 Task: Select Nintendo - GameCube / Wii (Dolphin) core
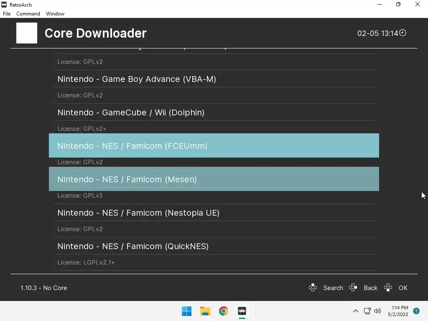(x=214, y=112)
